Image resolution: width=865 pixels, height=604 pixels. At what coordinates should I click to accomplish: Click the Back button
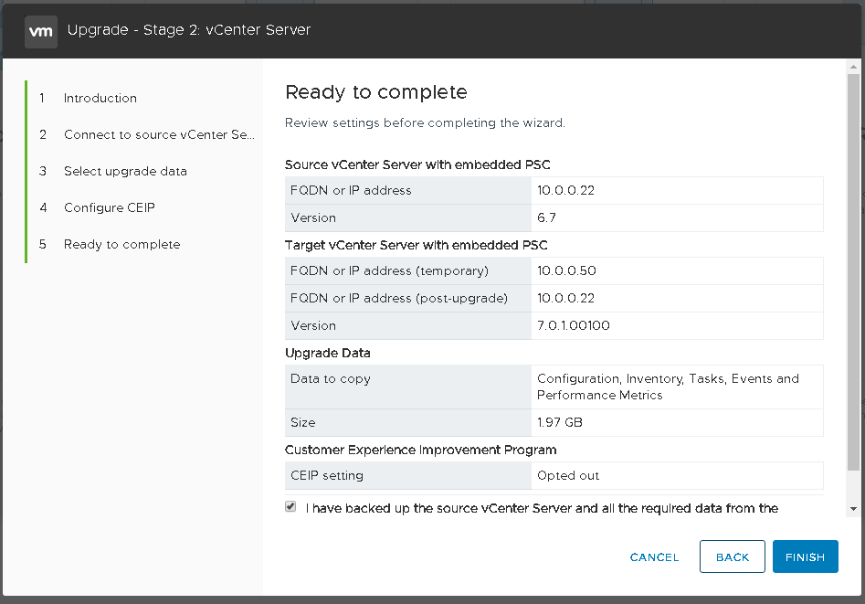732,556
